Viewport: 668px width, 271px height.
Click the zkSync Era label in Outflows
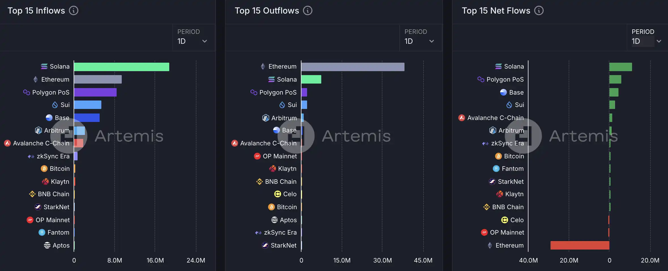280,232
